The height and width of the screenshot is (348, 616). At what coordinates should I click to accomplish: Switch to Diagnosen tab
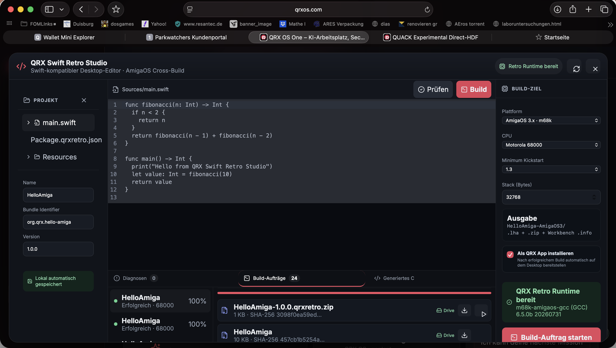[x=135, y=278]
